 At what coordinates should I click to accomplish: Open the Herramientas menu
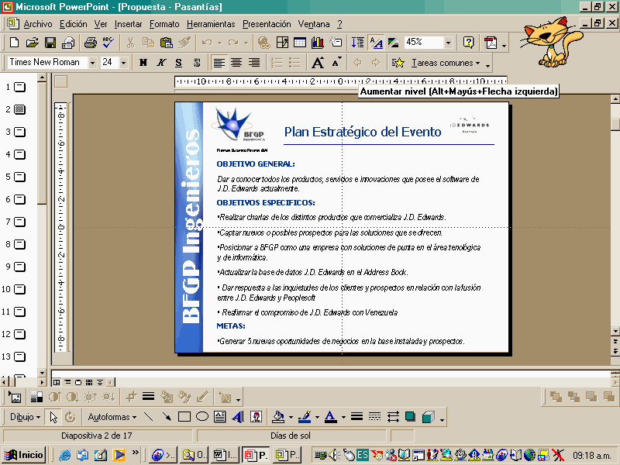point(211,24)
